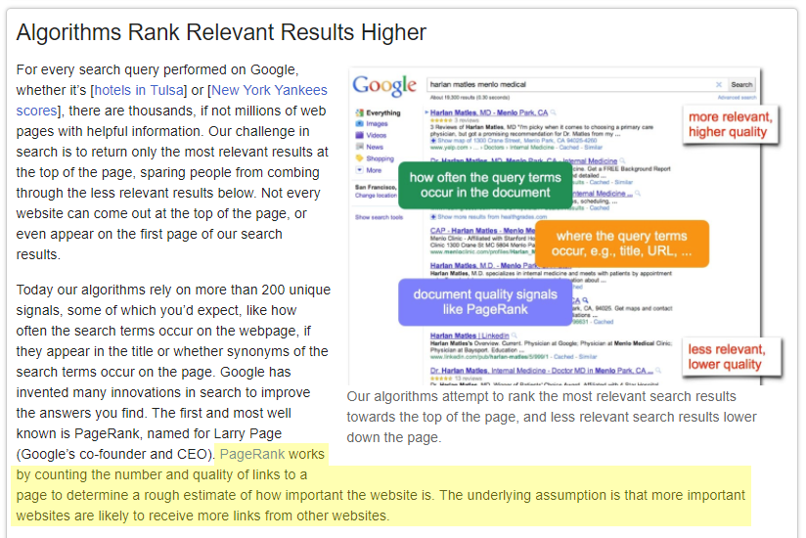Viewport: 806px width, 538px height.
Task: Click the text 'Today our algorithms rely on more than 200 unique'
Action: pos(173,290)
